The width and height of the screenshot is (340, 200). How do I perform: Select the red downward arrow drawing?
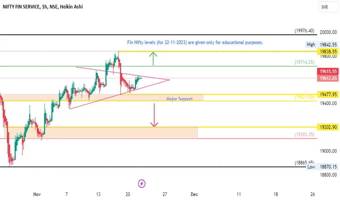tap(154, 115)
